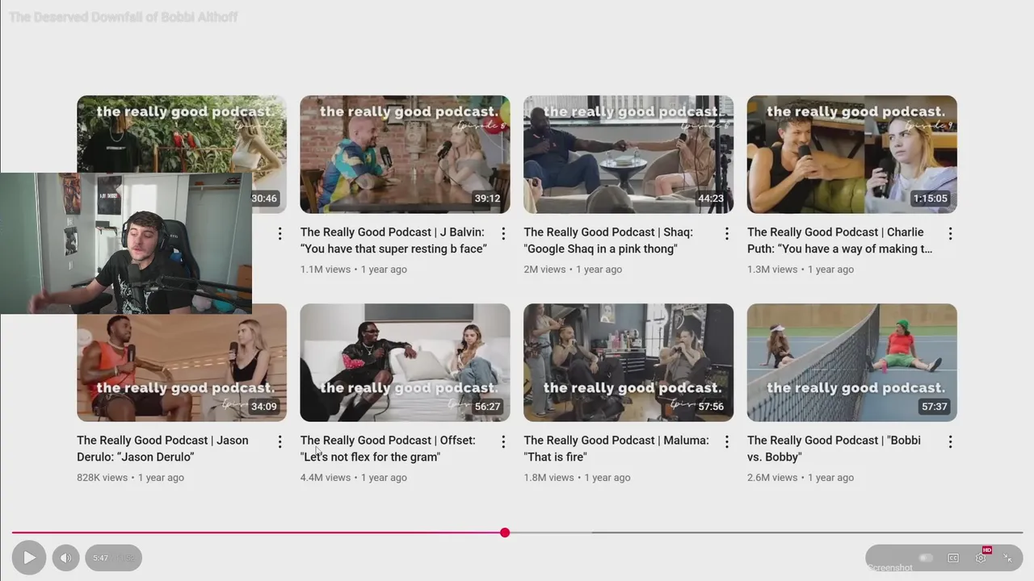Toggle the autoplay switch
Screen dimensions: 1034x581
(926, 558)
